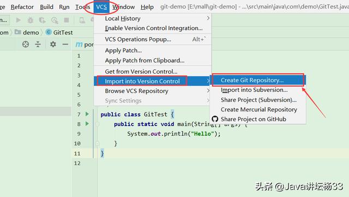This screenshot has width=349, height=197.
Task: Click the "Hello" string in code
Action: coord(202,134)
